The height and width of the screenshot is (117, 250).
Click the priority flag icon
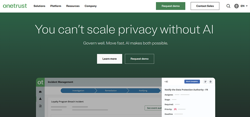coord(175,109)
